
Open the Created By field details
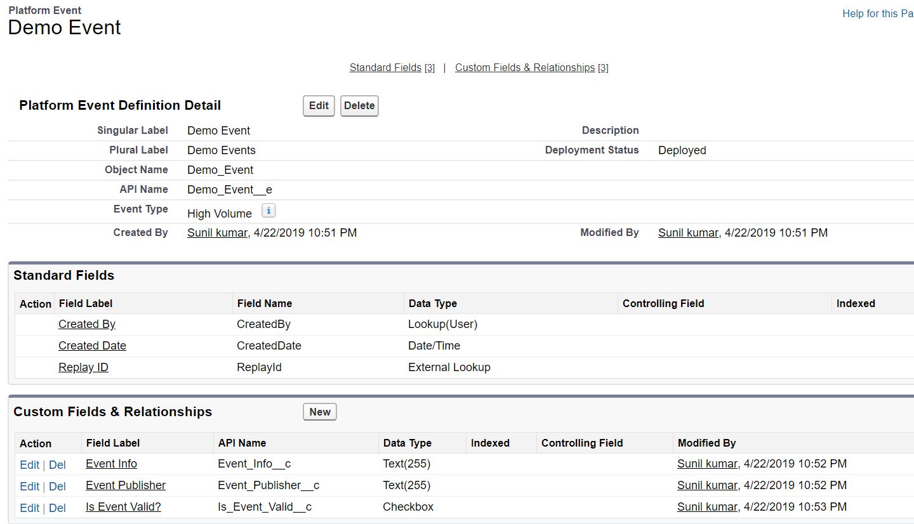tap(86, 324)
